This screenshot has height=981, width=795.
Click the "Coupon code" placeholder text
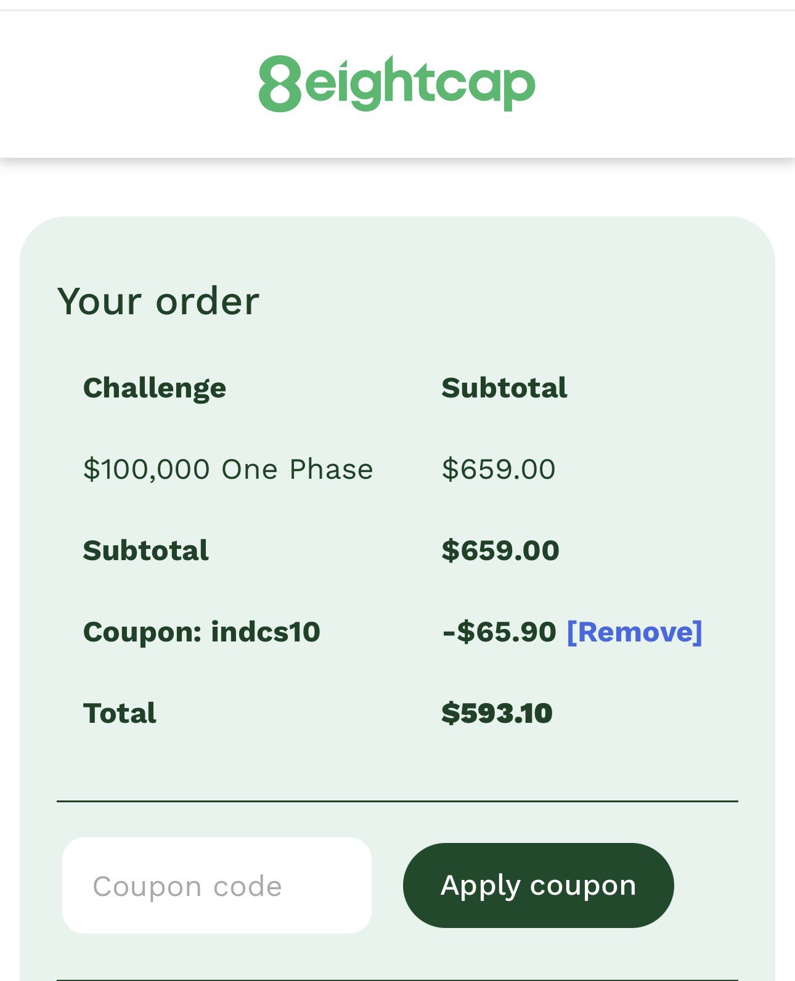pos(187,887)
